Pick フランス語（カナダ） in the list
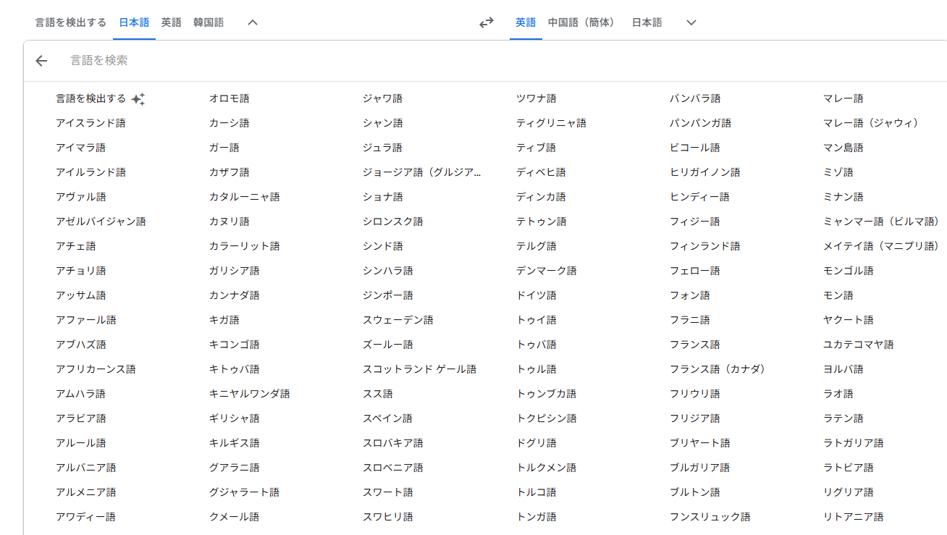The width and height of the screenshot is (947, 535). [x=717, y=369]
